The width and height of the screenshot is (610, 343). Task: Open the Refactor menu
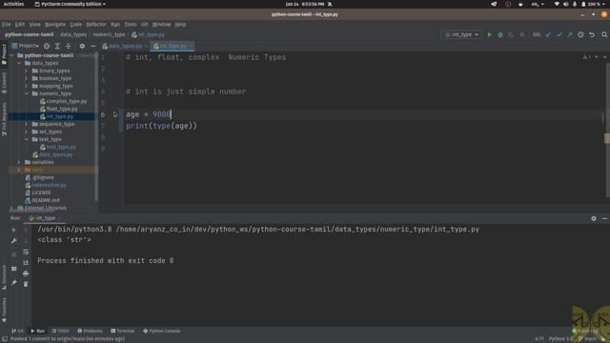click(x=96, y=25)
